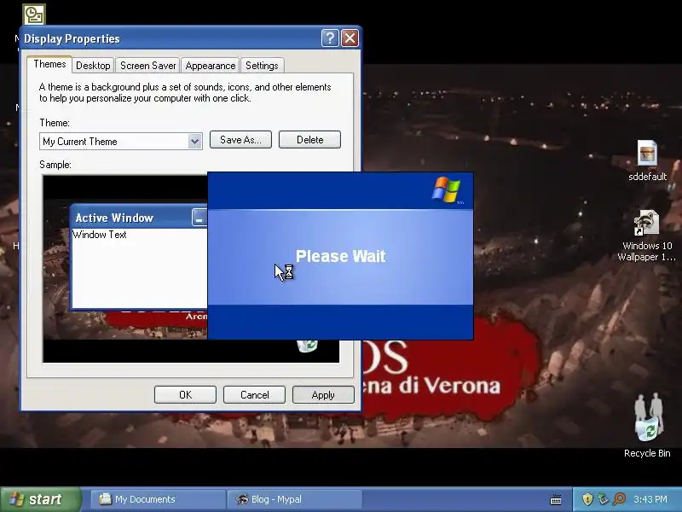The height and width of the screenshot is (512, 682).
Task: Switch to Blog - Mypal taskbar window
Action: point(295,499)
